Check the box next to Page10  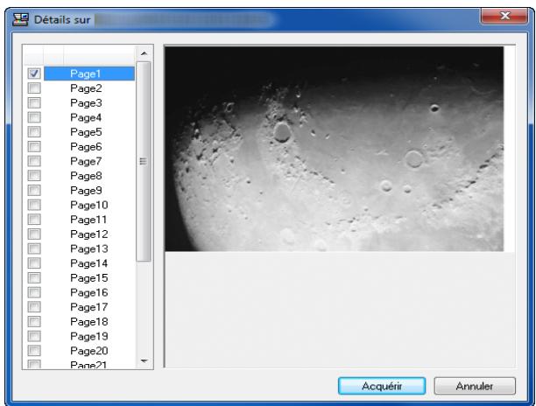(33, 205)
